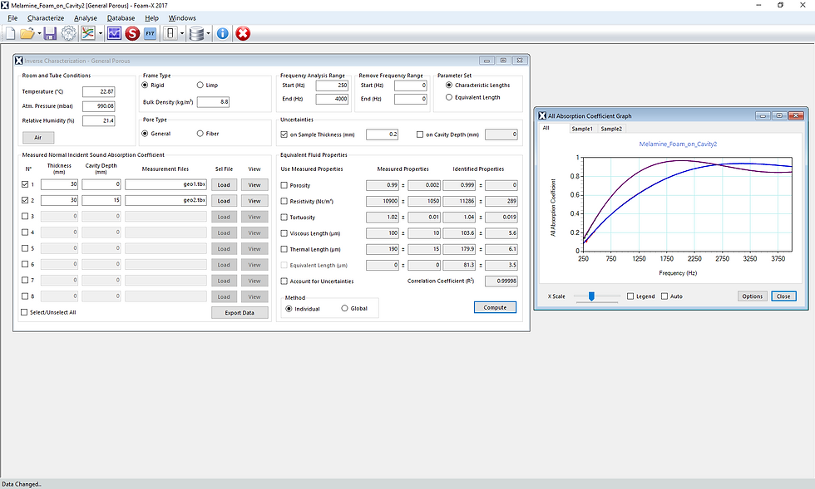The height and width of the screenshot is (489, 815).
Task: Click the tube sample toolbar icon
Action: tap(170, 34)
